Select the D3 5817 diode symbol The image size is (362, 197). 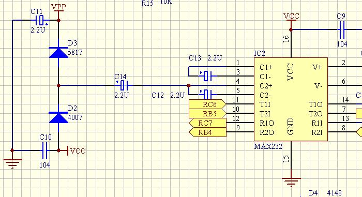click(58, 52)
